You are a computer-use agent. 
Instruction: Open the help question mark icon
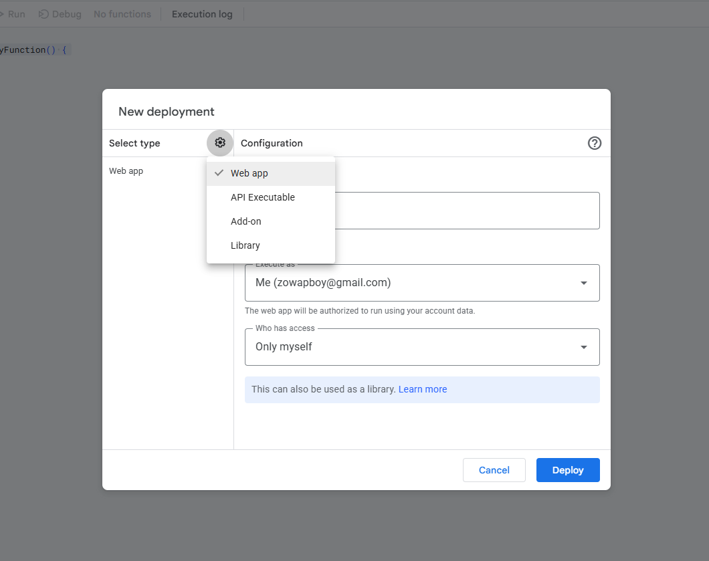coord(594,143)
